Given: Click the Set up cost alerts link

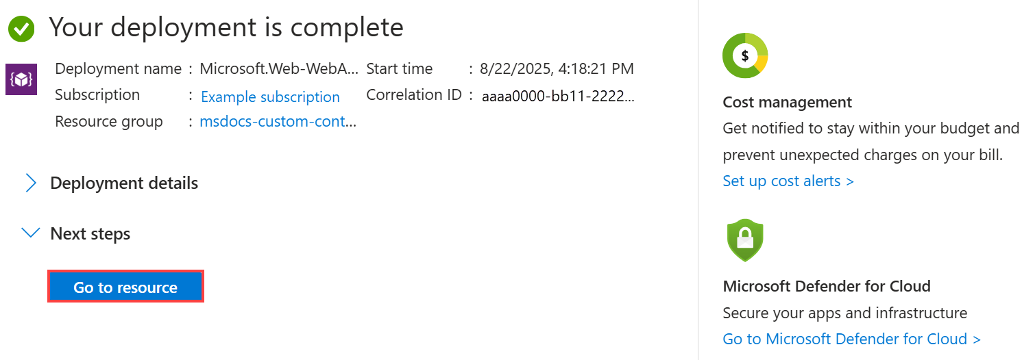Looking at the screenshot, I should pyautogui.click(x=788, y=181).
